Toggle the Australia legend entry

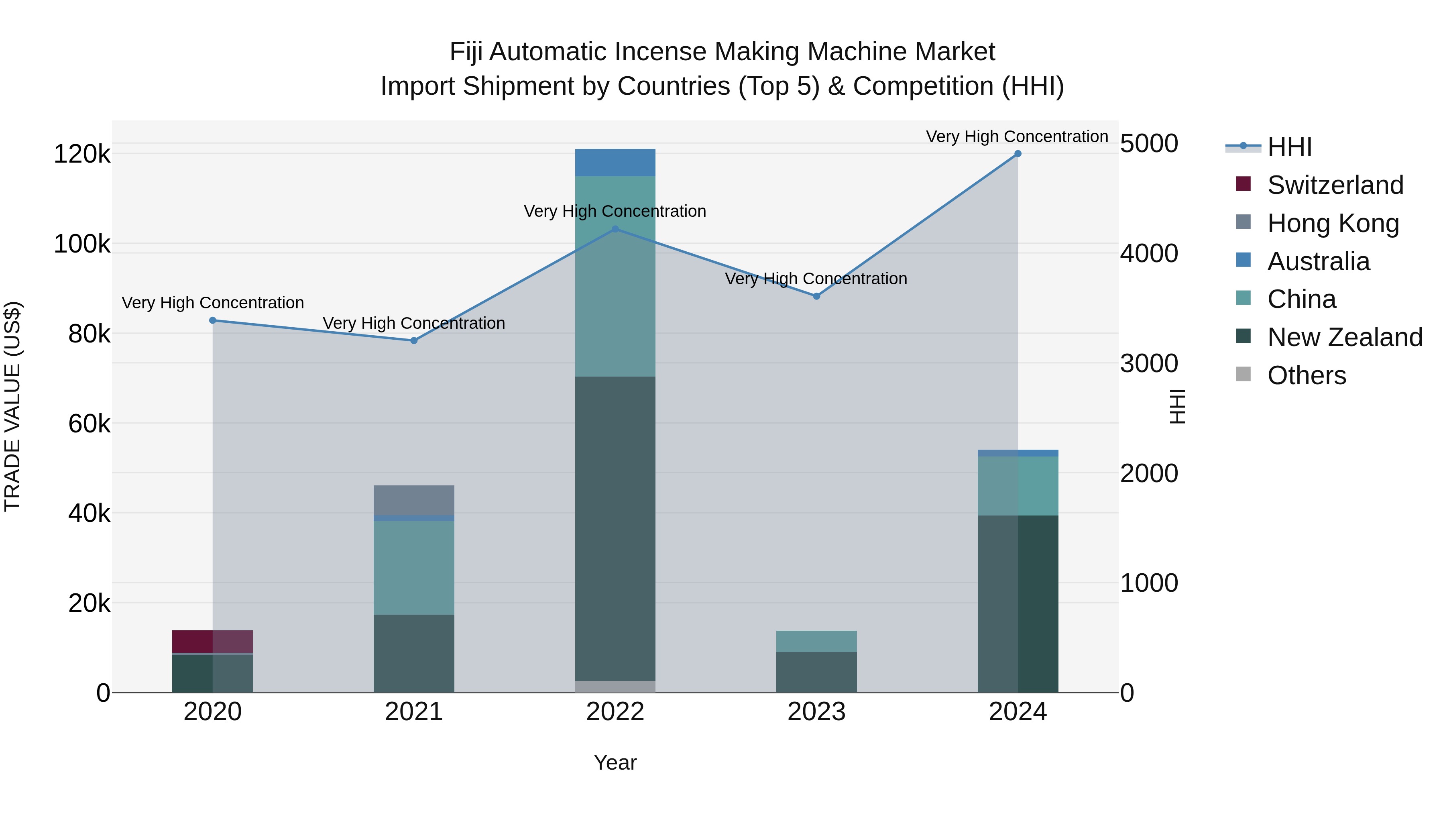1303,261
